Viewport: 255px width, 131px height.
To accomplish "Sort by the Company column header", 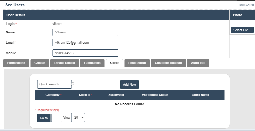I will point(53,95).
